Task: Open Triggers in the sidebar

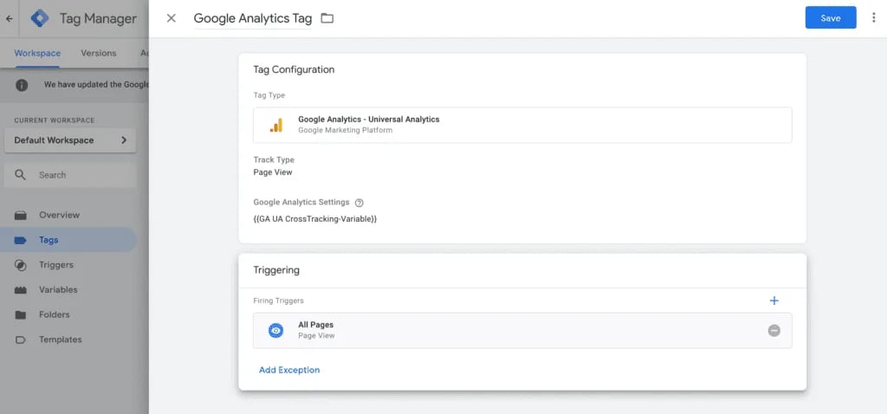Action: click(55, 265)
